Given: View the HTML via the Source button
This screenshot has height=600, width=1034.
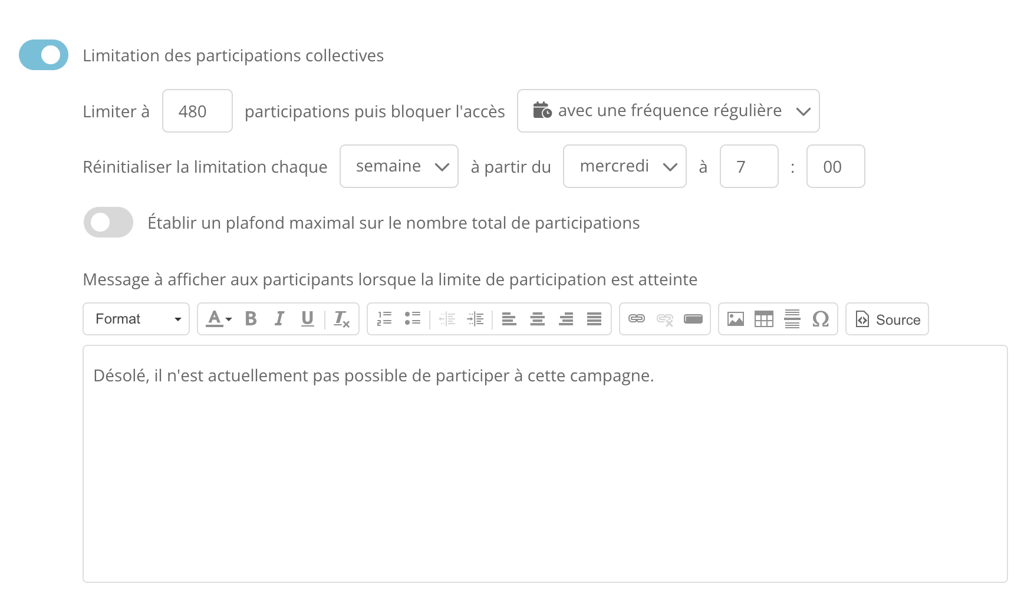Looking at the screenshot, I should pos(887,319).
